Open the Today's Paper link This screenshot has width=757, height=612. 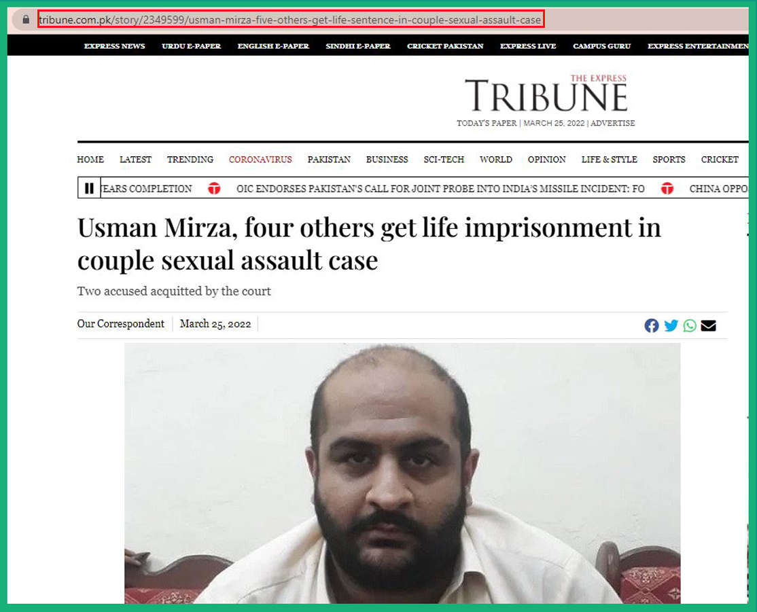click(487, 123)
